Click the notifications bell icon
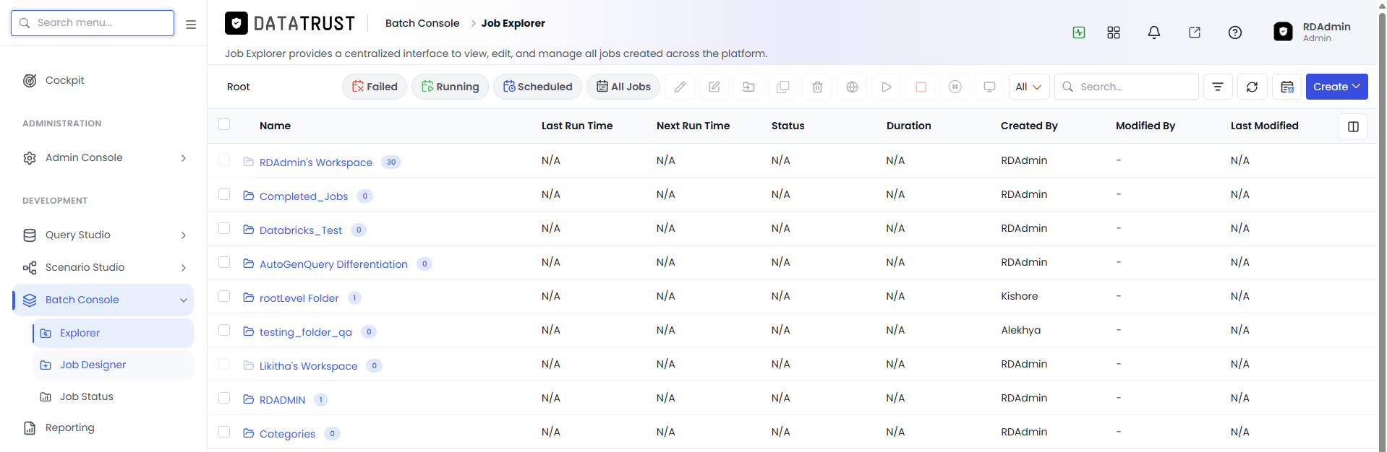The width and height of the screenshot is (1387, 452). tap(1154, 32)
